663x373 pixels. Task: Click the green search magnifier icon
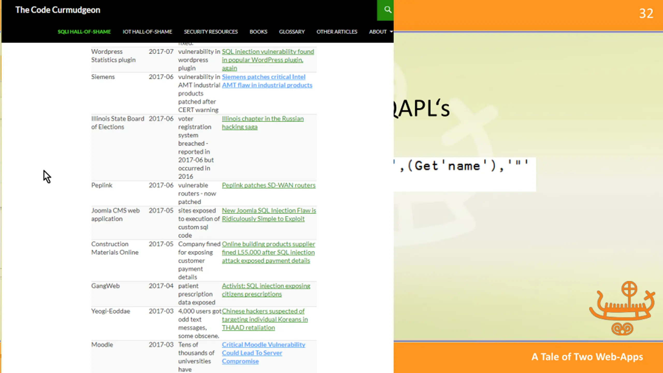[387, 10]
